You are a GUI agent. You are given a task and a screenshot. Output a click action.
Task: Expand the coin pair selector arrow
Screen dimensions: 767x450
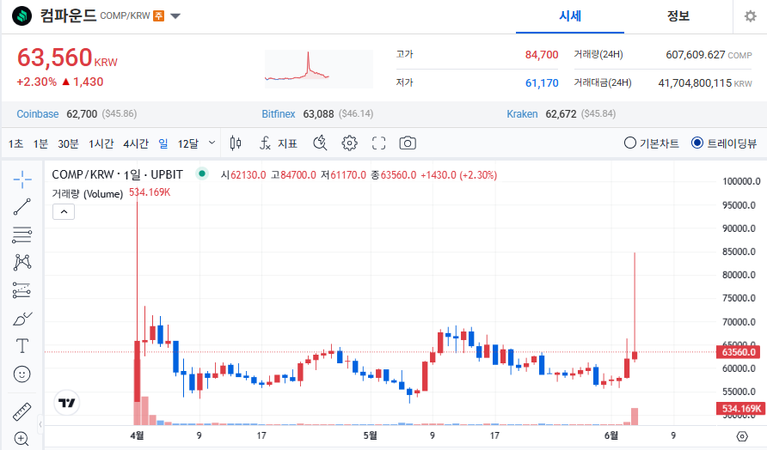point(175,16)
